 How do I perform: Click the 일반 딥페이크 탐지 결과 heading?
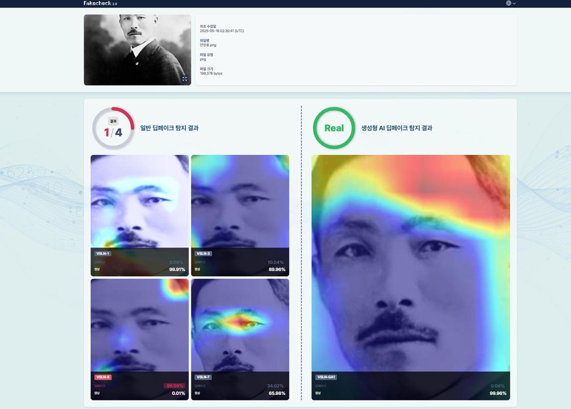169,128
